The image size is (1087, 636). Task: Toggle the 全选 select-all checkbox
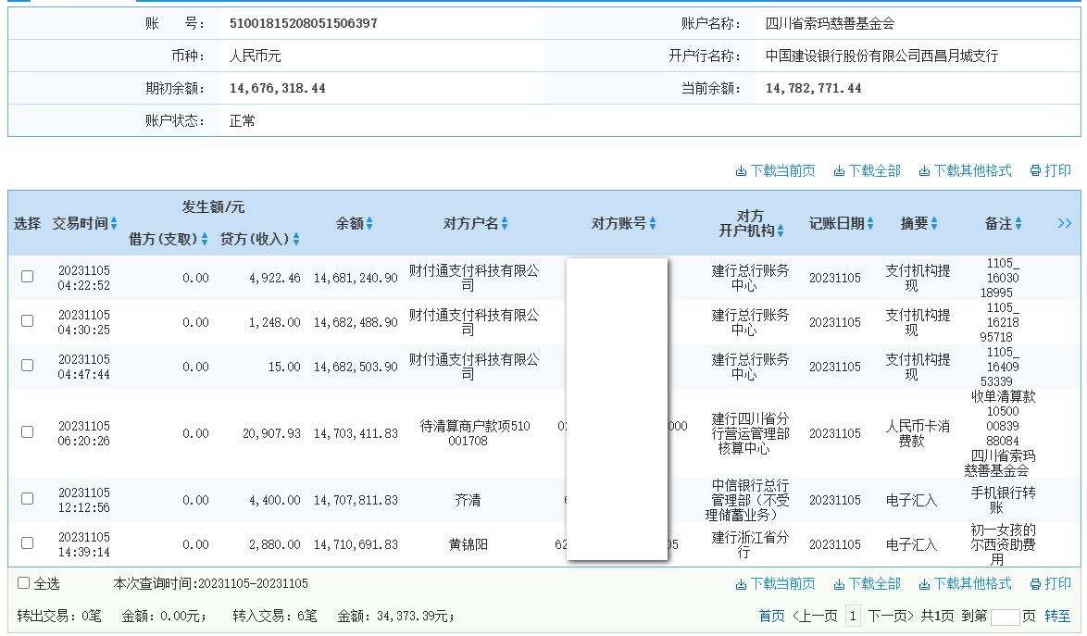[x=23, y=583]
